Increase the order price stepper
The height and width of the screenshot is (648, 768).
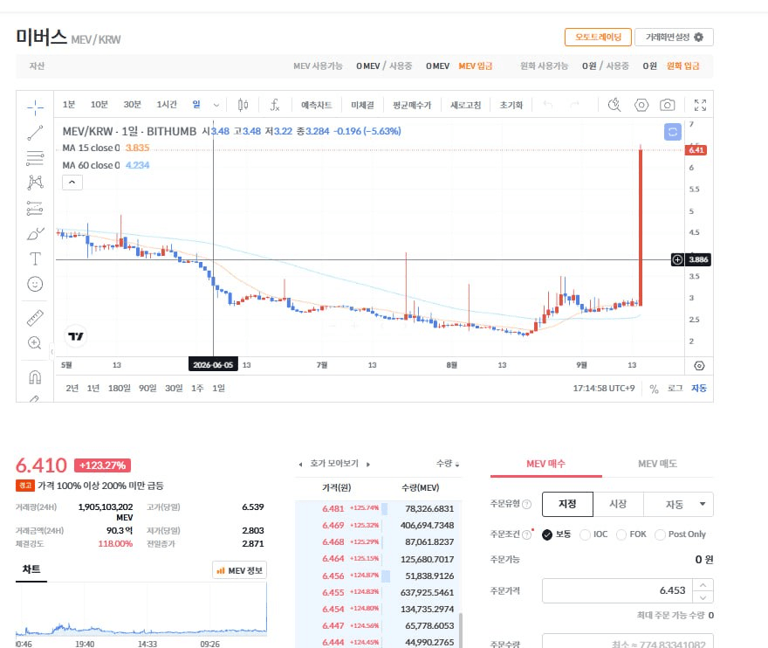(703, 585)
